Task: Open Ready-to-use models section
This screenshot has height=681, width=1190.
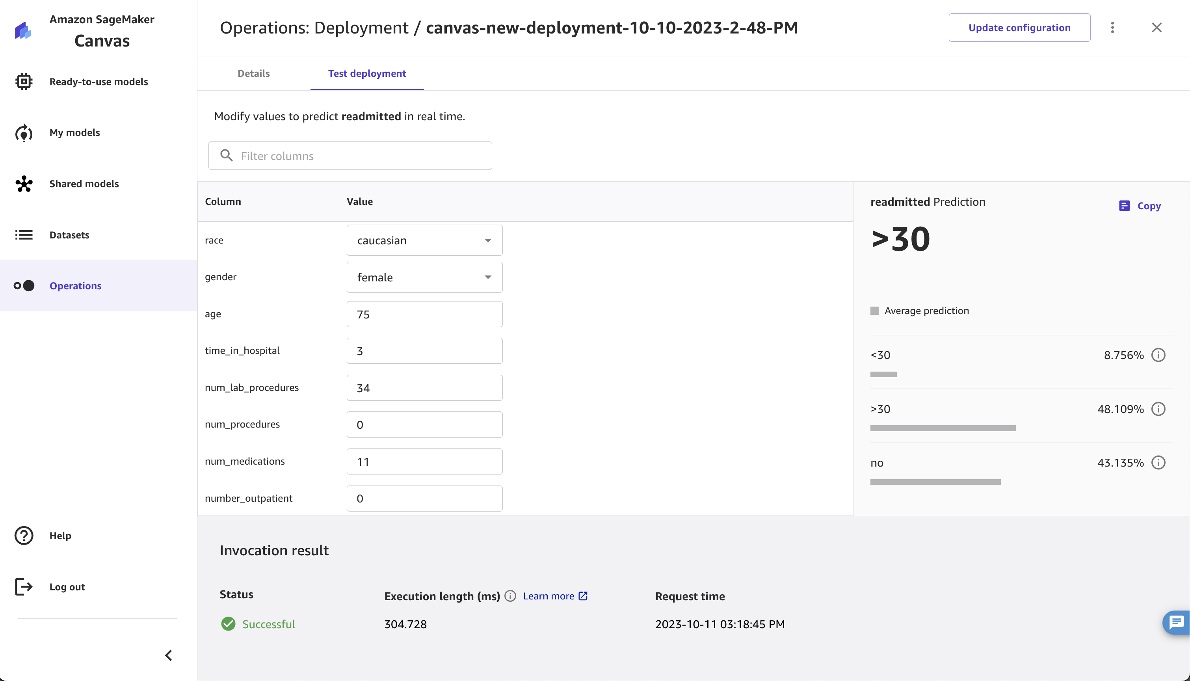Action: click(x=99, y=82)
